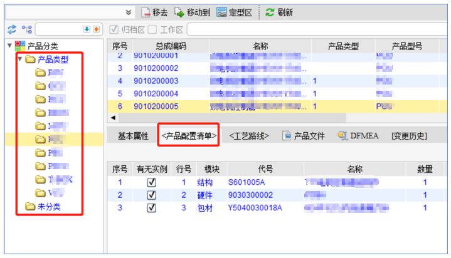This screenshot has width=451, height=258.
Task: Collapse the 产品分类 root tree node
Action: pyautogui.click(x=8, y=46)
